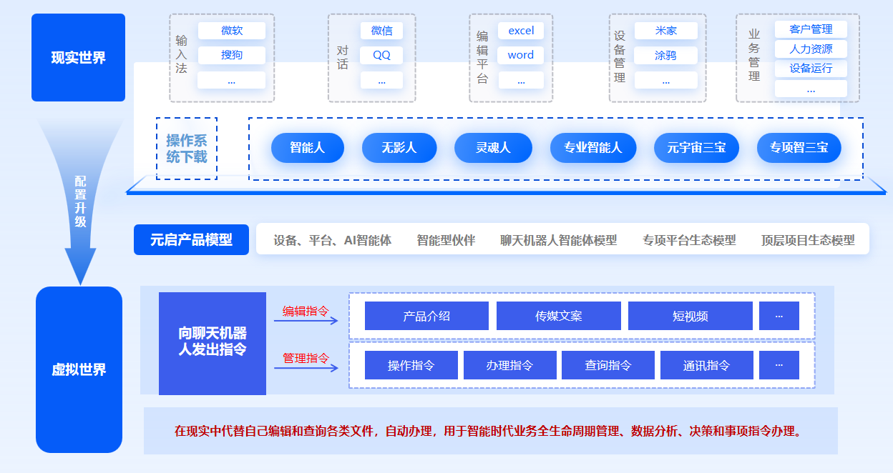Switch to 聊天机器人智能体模型 tab
The image size is (893, 473).
point(558,240)
